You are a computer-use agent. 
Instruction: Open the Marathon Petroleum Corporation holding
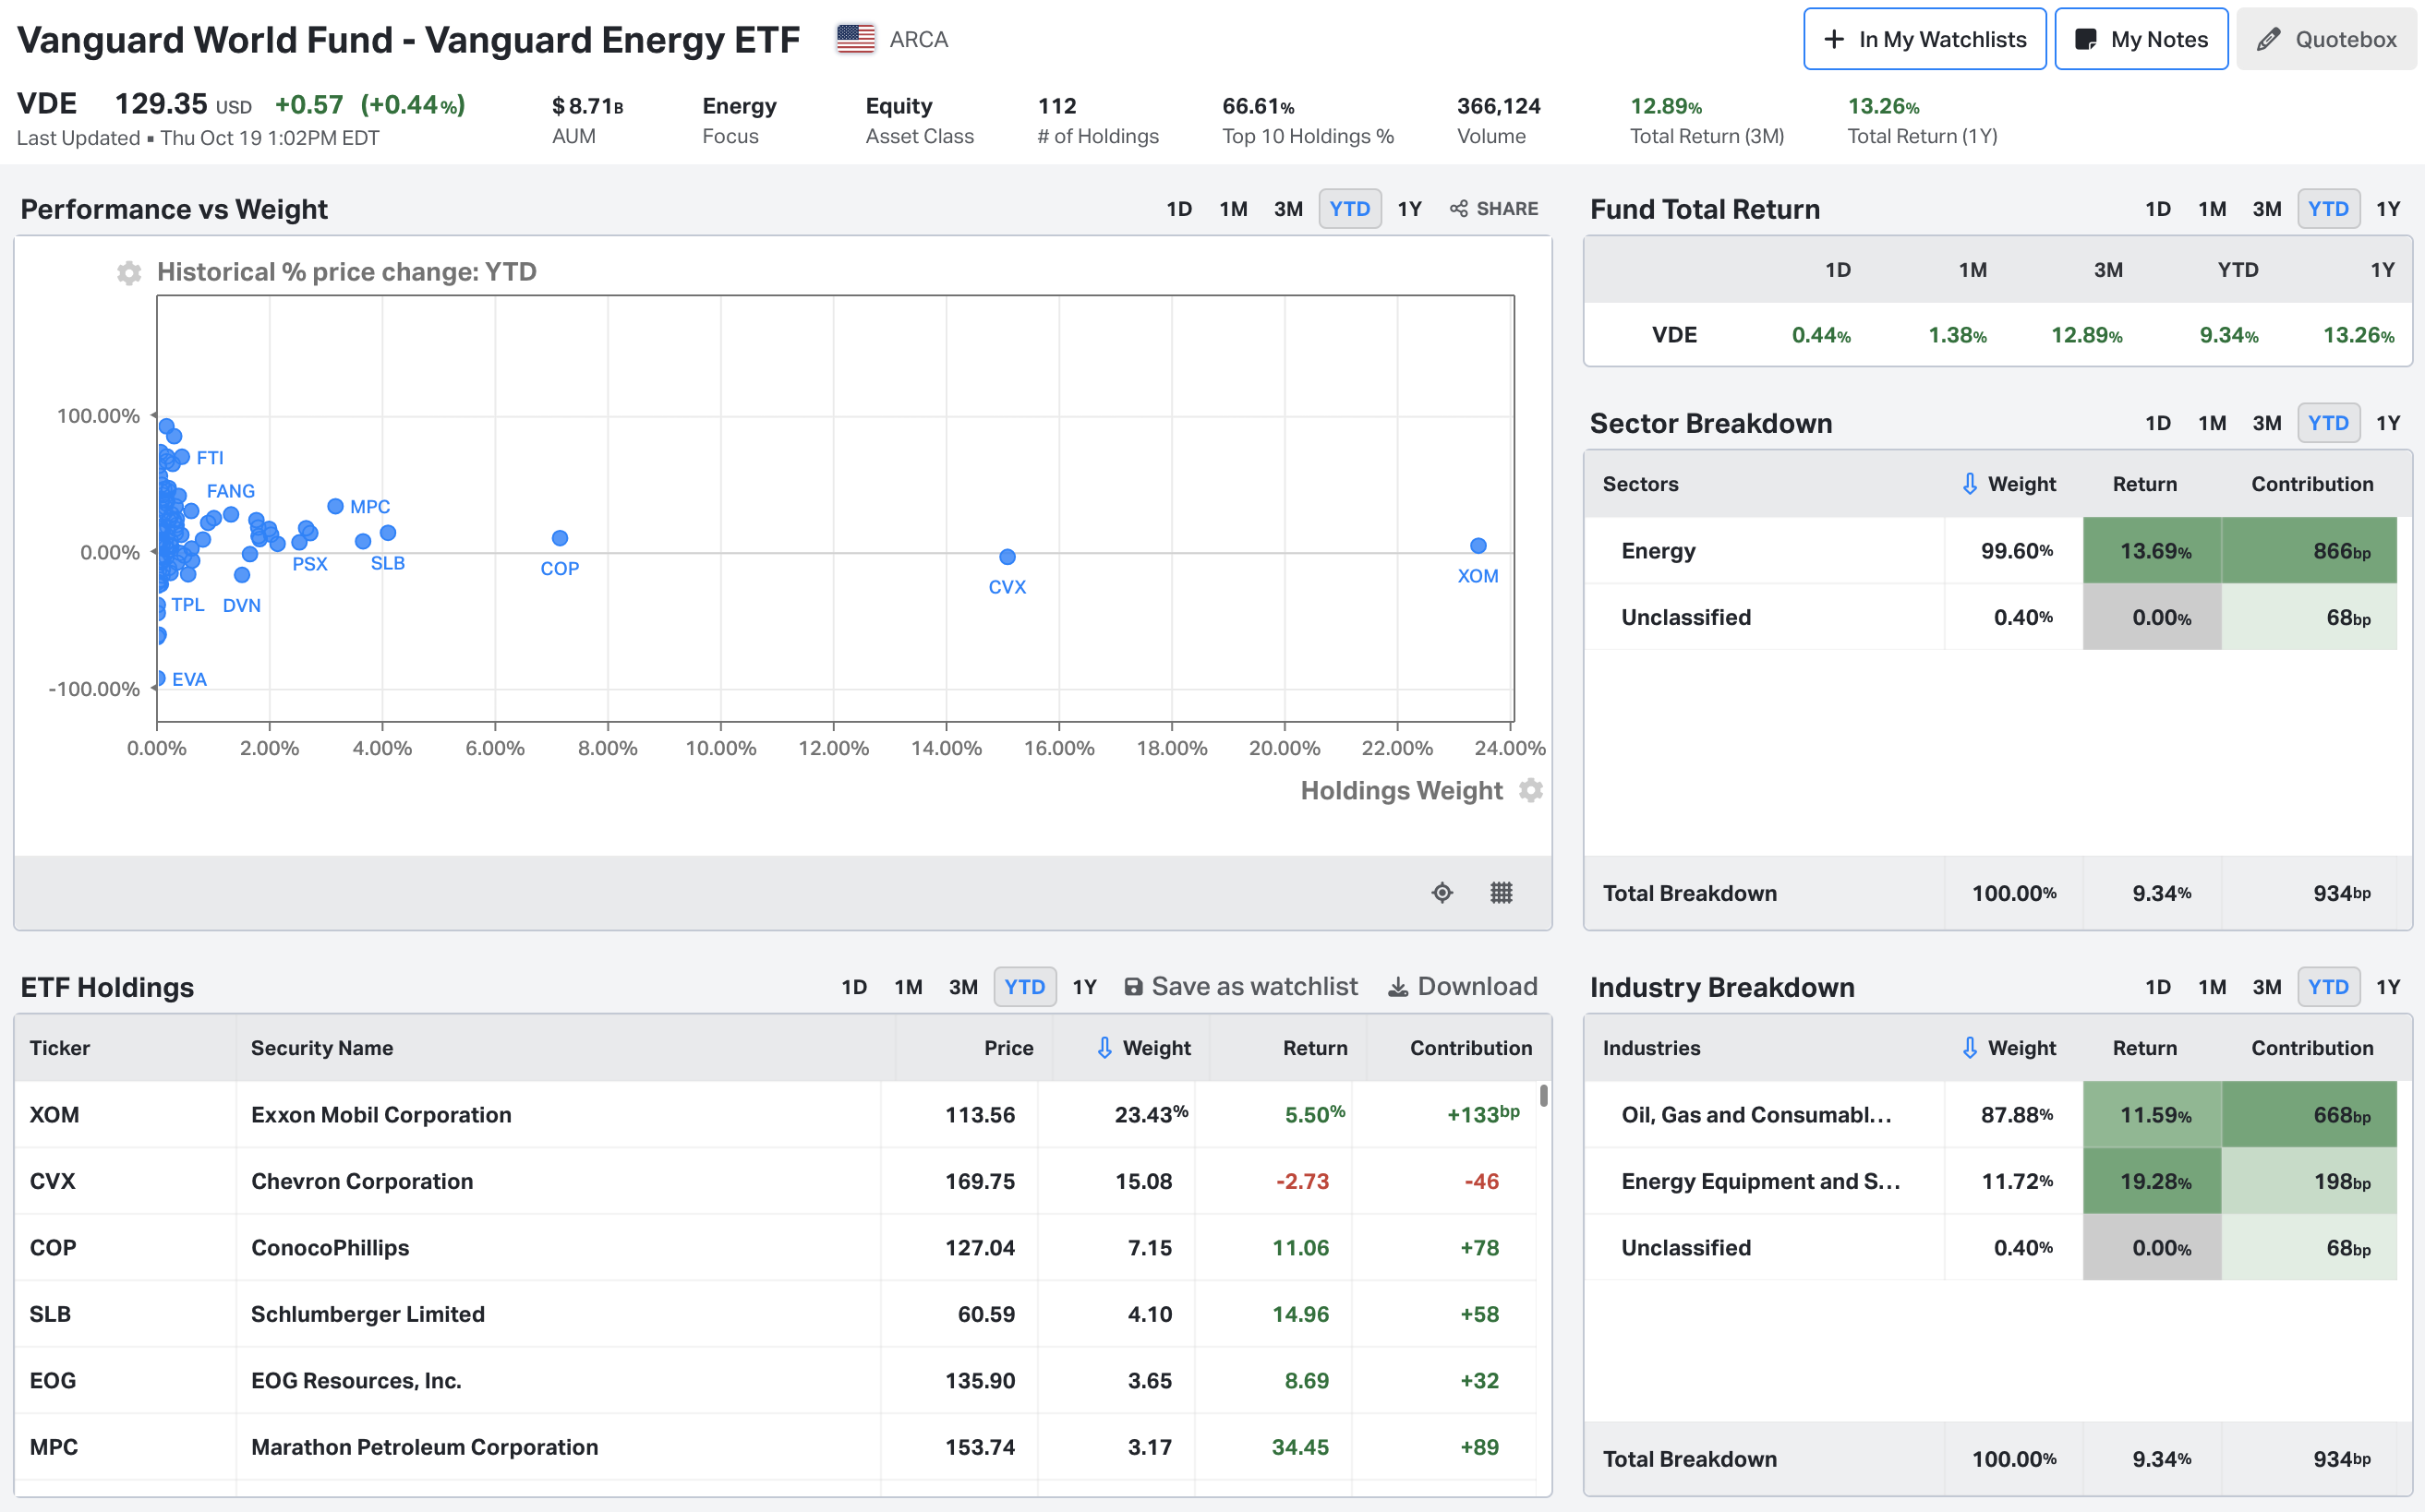pos(776,1447)
